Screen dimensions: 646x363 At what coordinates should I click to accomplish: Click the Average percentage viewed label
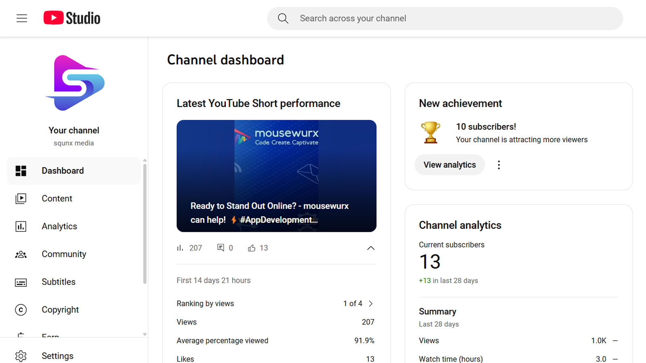click(x=222, y=340)
